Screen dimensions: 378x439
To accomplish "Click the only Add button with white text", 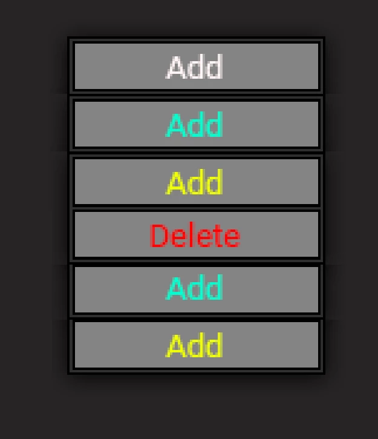I will click(197, 67).
